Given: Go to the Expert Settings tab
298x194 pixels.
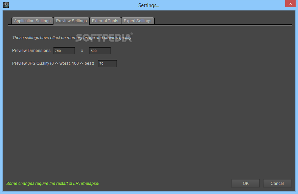Looking at the screenshot, I should pyautogui.click(x=138, y=21).
